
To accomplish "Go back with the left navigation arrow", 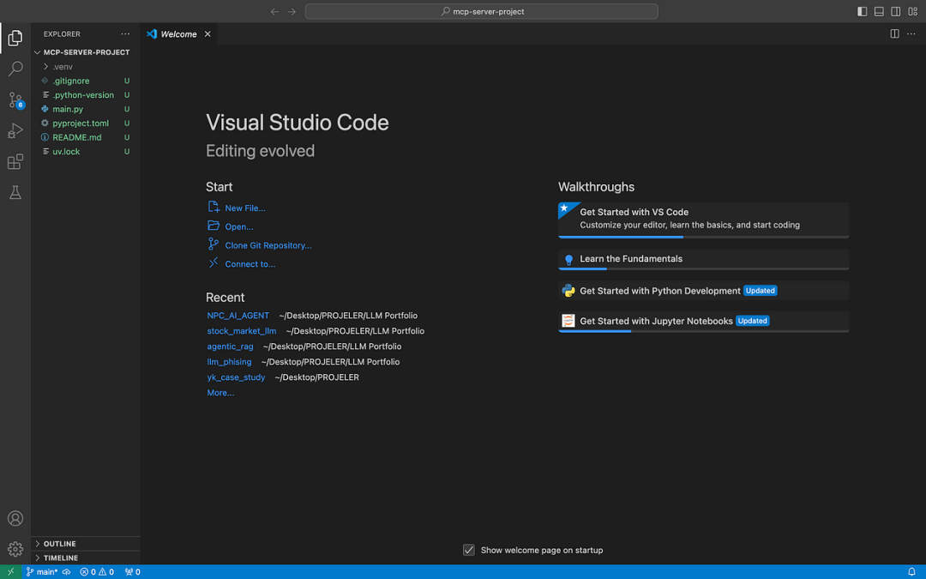I will pos(274,11).
